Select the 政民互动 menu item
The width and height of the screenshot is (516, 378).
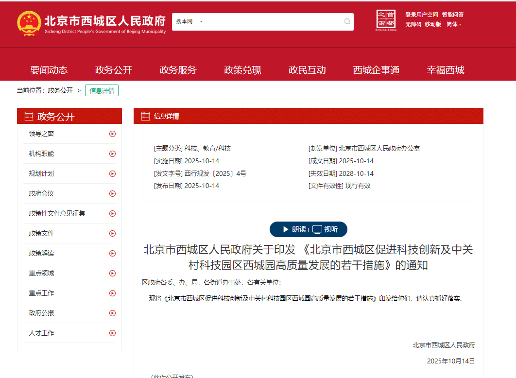tap(307, 69)
